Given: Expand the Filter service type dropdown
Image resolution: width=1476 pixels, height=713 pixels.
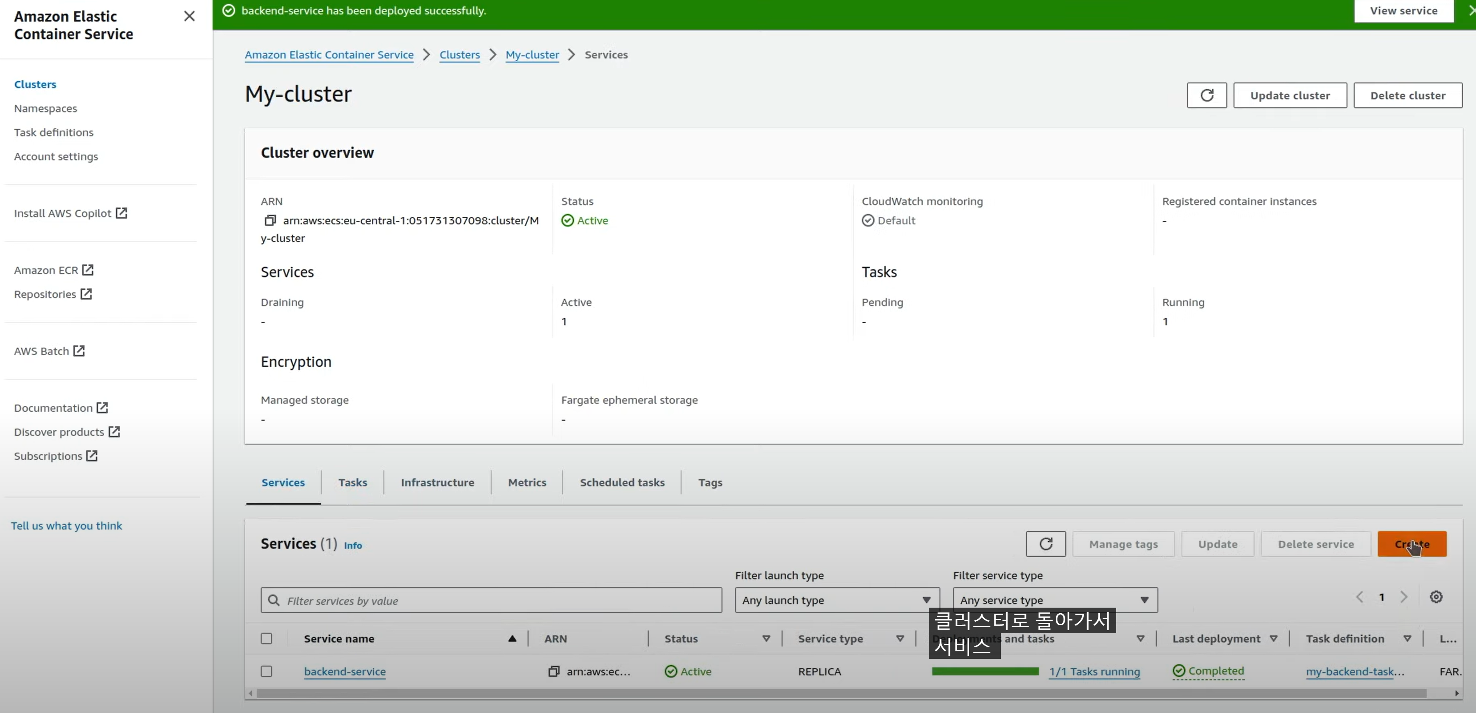Looking at the screenshot, I should (1054, 600).
